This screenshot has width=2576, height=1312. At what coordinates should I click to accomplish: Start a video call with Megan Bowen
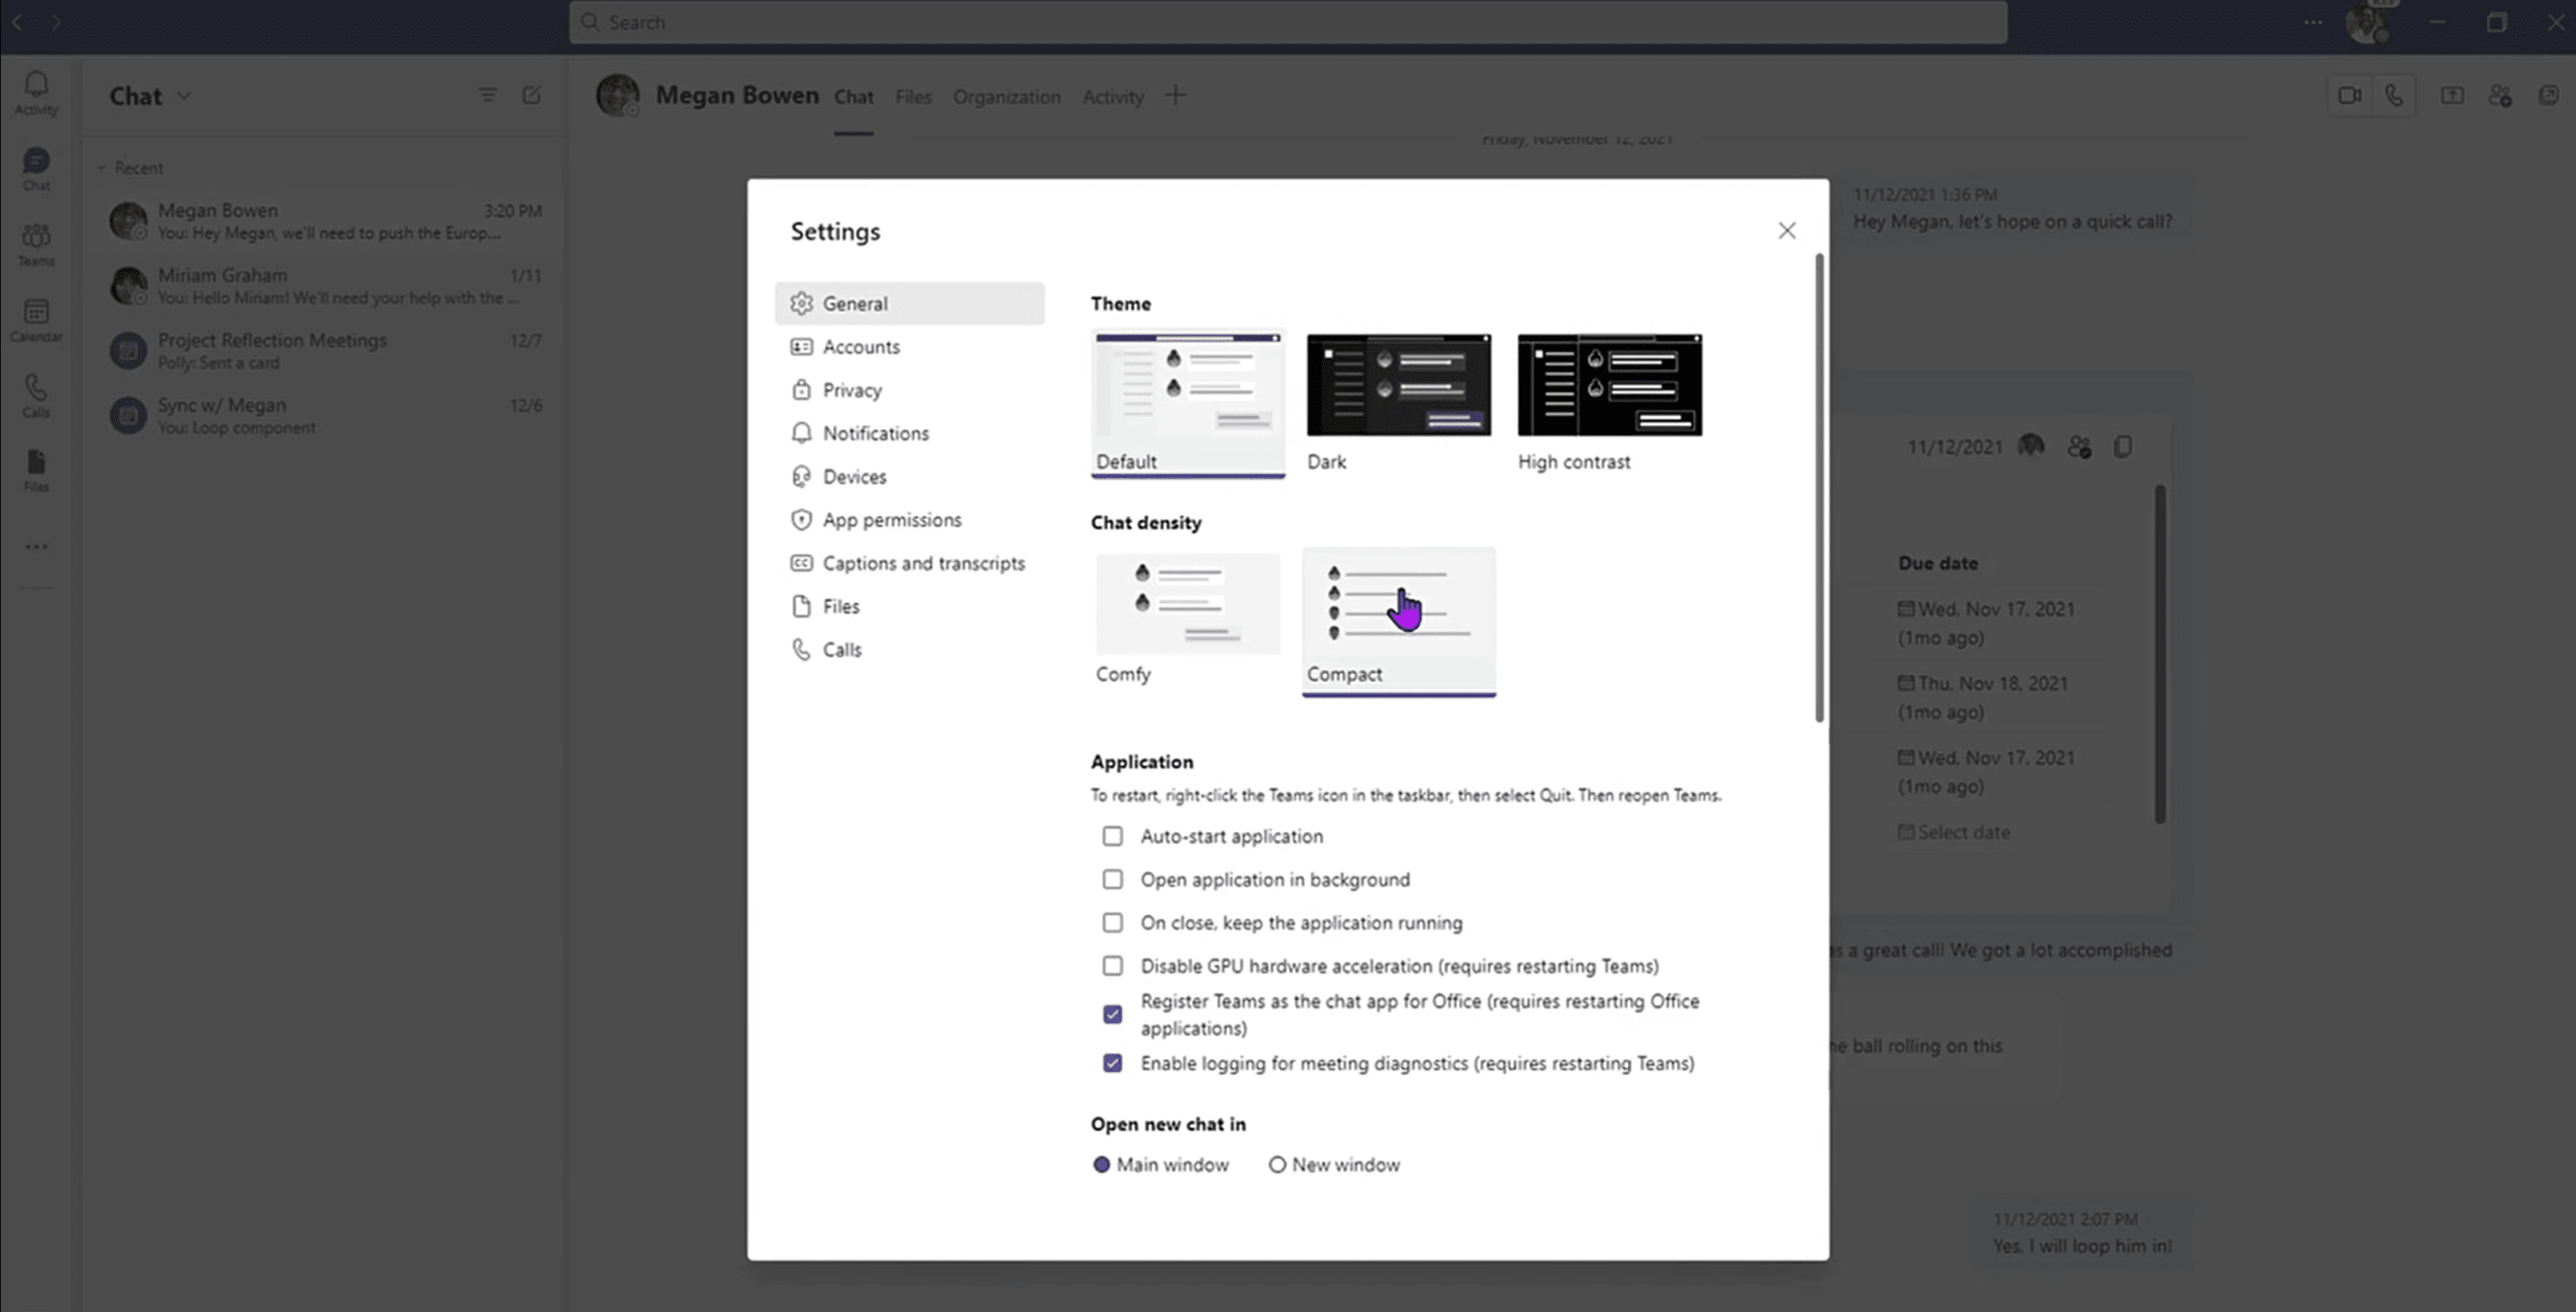pyautogui.click(x=2349, y=96)
